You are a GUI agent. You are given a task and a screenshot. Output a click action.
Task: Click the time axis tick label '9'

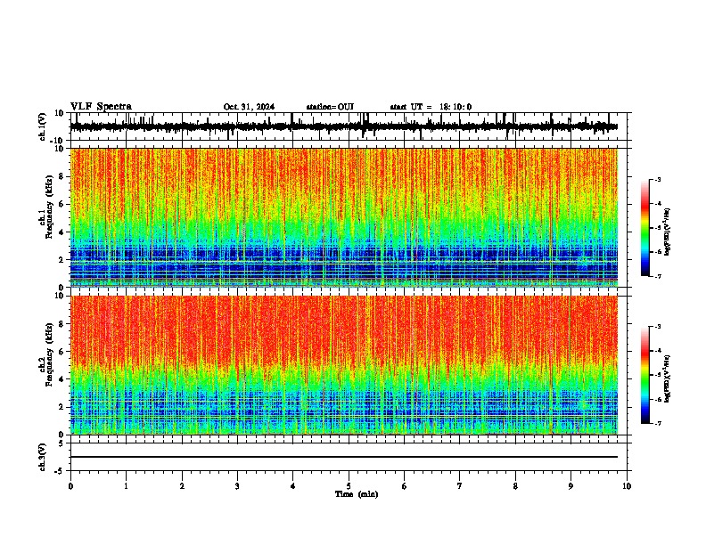[x=571, y=486]
